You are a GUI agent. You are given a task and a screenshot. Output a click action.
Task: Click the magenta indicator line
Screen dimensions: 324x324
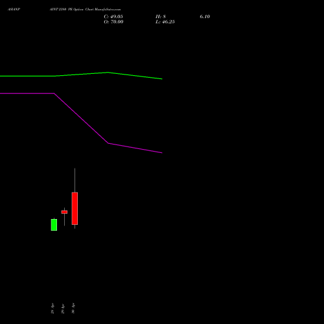81,118
